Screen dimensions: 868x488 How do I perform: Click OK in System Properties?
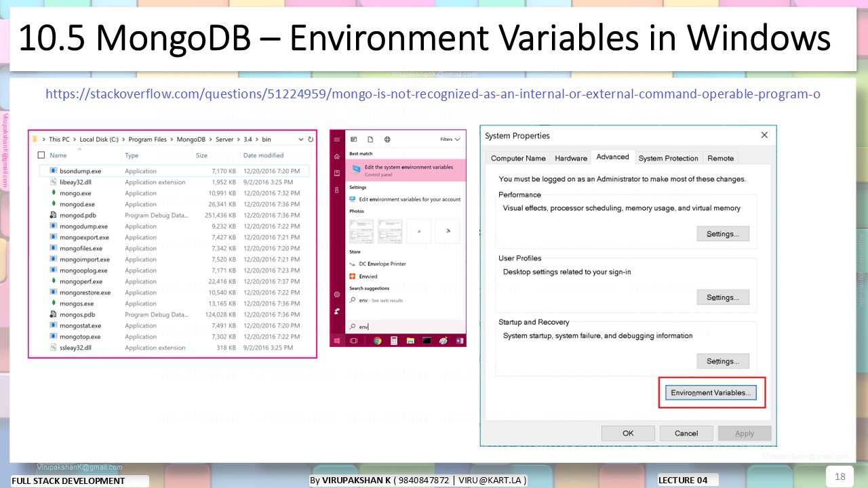click(628, 433)
